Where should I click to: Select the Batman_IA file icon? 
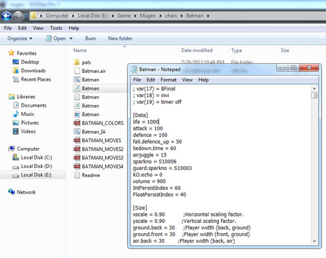[x=77, y=132]
